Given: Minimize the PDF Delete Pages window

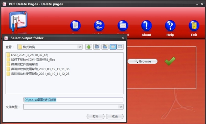Looking at the screenshot, I should click(197, 4).
